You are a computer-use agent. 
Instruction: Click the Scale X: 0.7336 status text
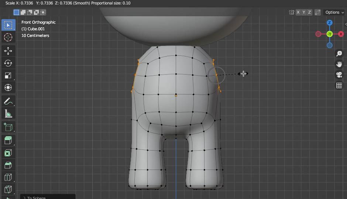point(19,3)
